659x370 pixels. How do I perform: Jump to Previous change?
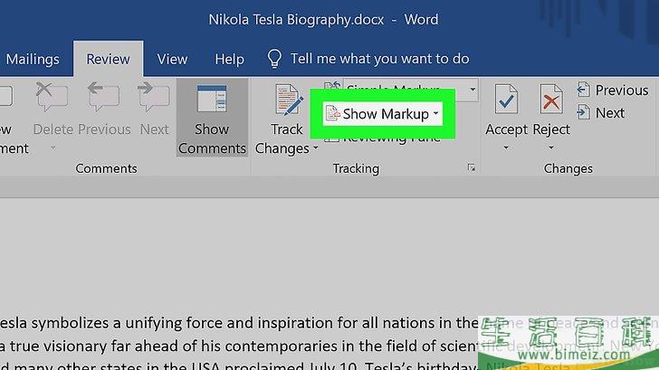point(613,90)
